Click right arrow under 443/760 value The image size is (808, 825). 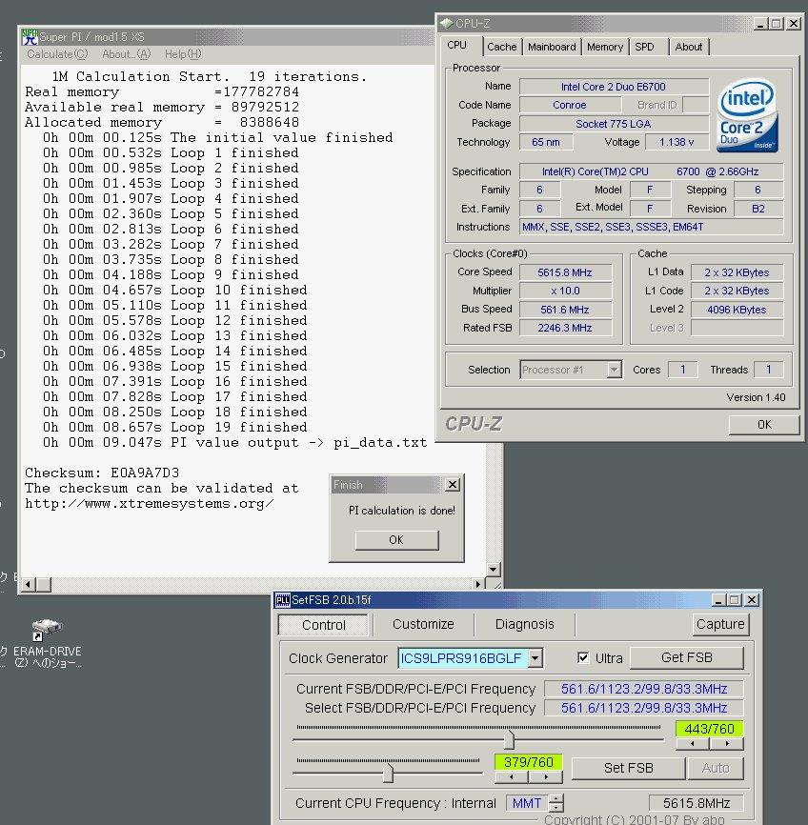click(726, 743)
